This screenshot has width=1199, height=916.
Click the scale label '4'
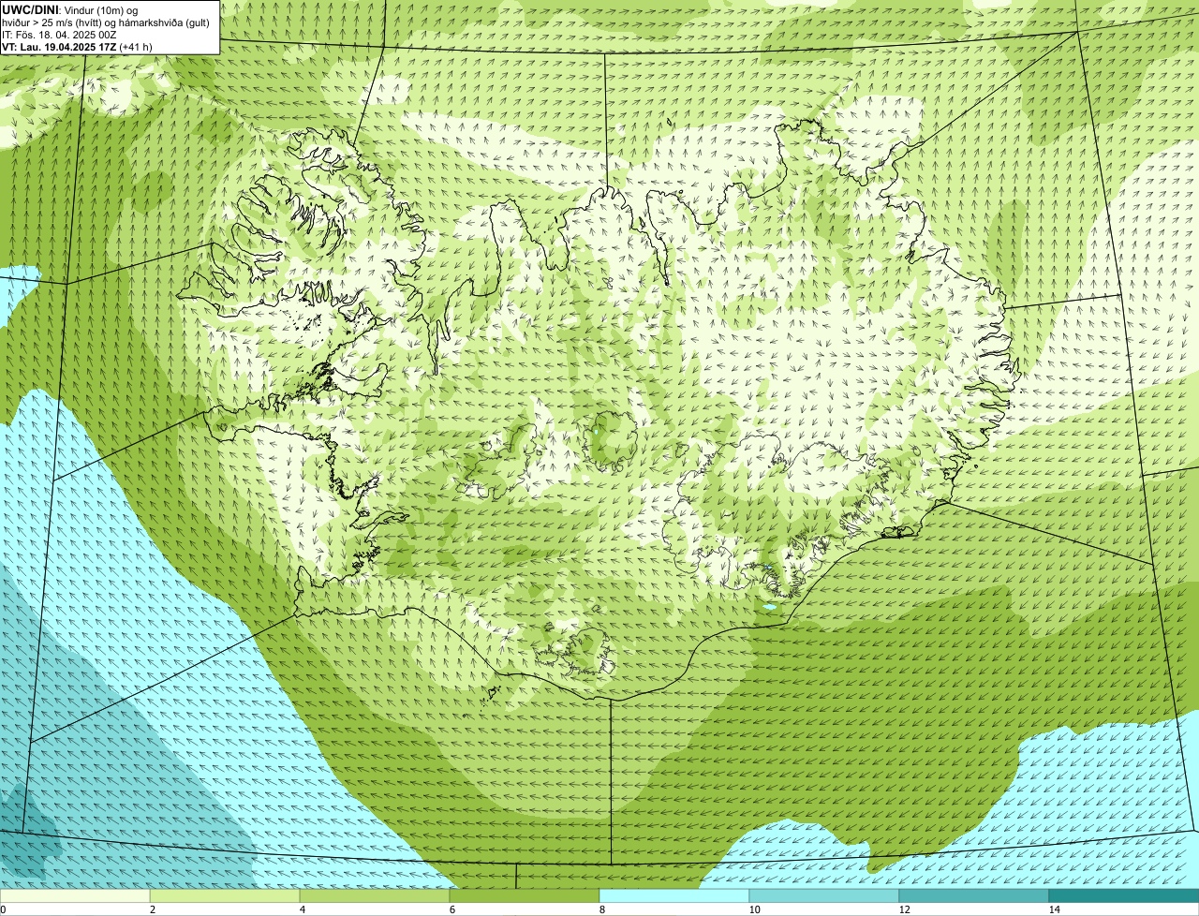(302, 909)
